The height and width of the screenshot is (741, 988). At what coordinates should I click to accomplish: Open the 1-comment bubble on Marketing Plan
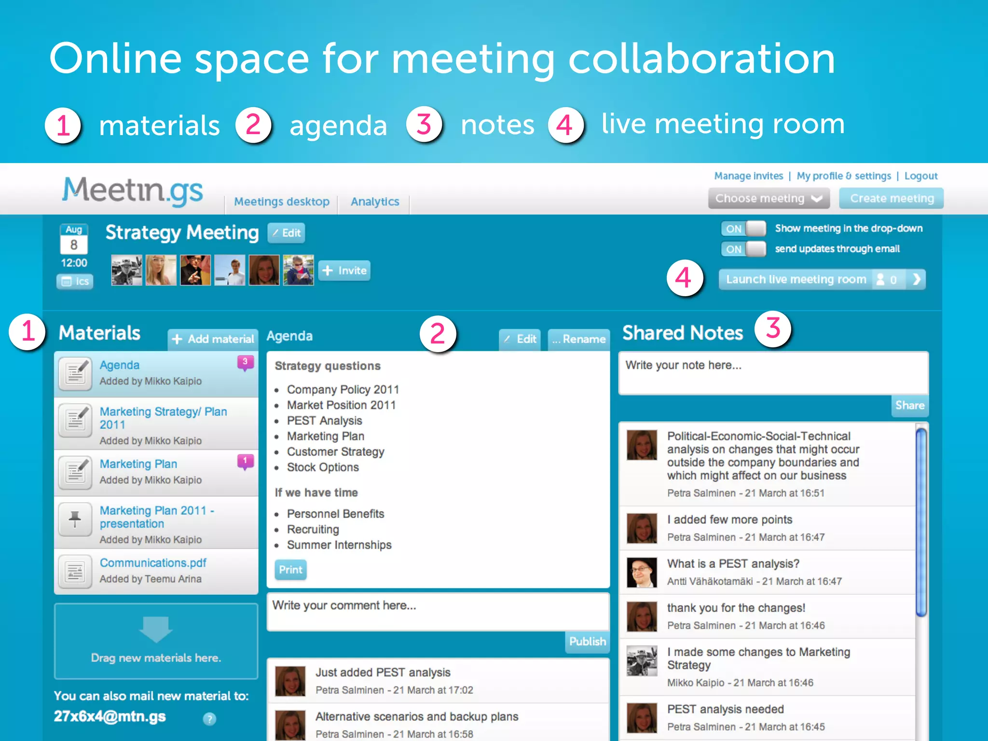pyautogui.click(x=245, y=461)
